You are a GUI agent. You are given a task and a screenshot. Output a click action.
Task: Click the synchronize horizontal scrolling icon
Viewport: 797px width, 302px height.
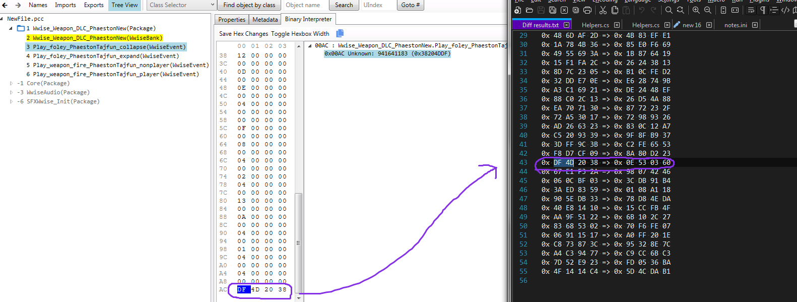pyautogui.click(x=735, y=10)
